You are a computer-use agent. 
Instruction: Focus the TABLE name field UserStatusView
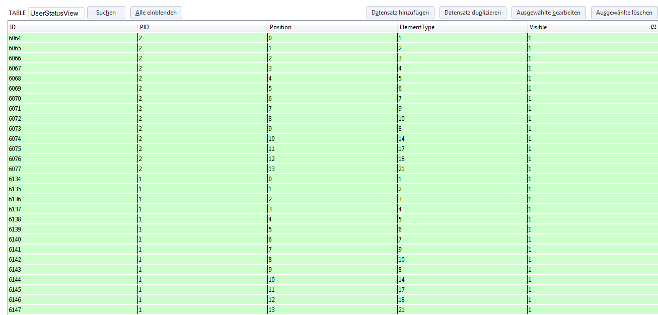56,13
